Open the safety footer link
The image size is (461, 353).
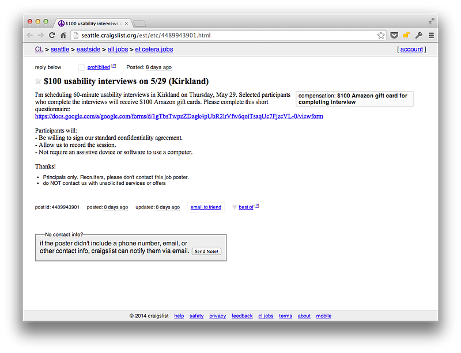coord(197,316)
